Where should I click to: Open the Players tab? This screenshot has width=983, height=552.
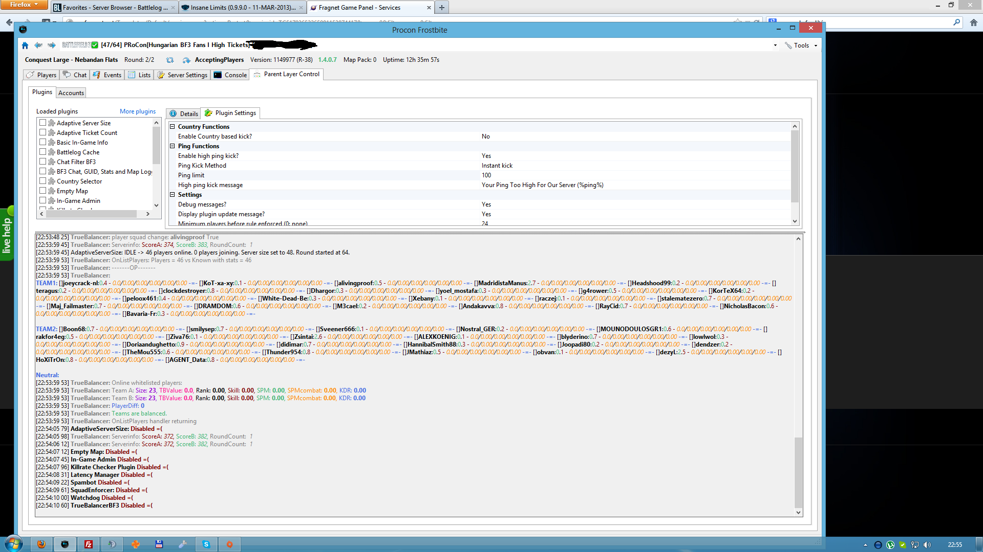41,75
